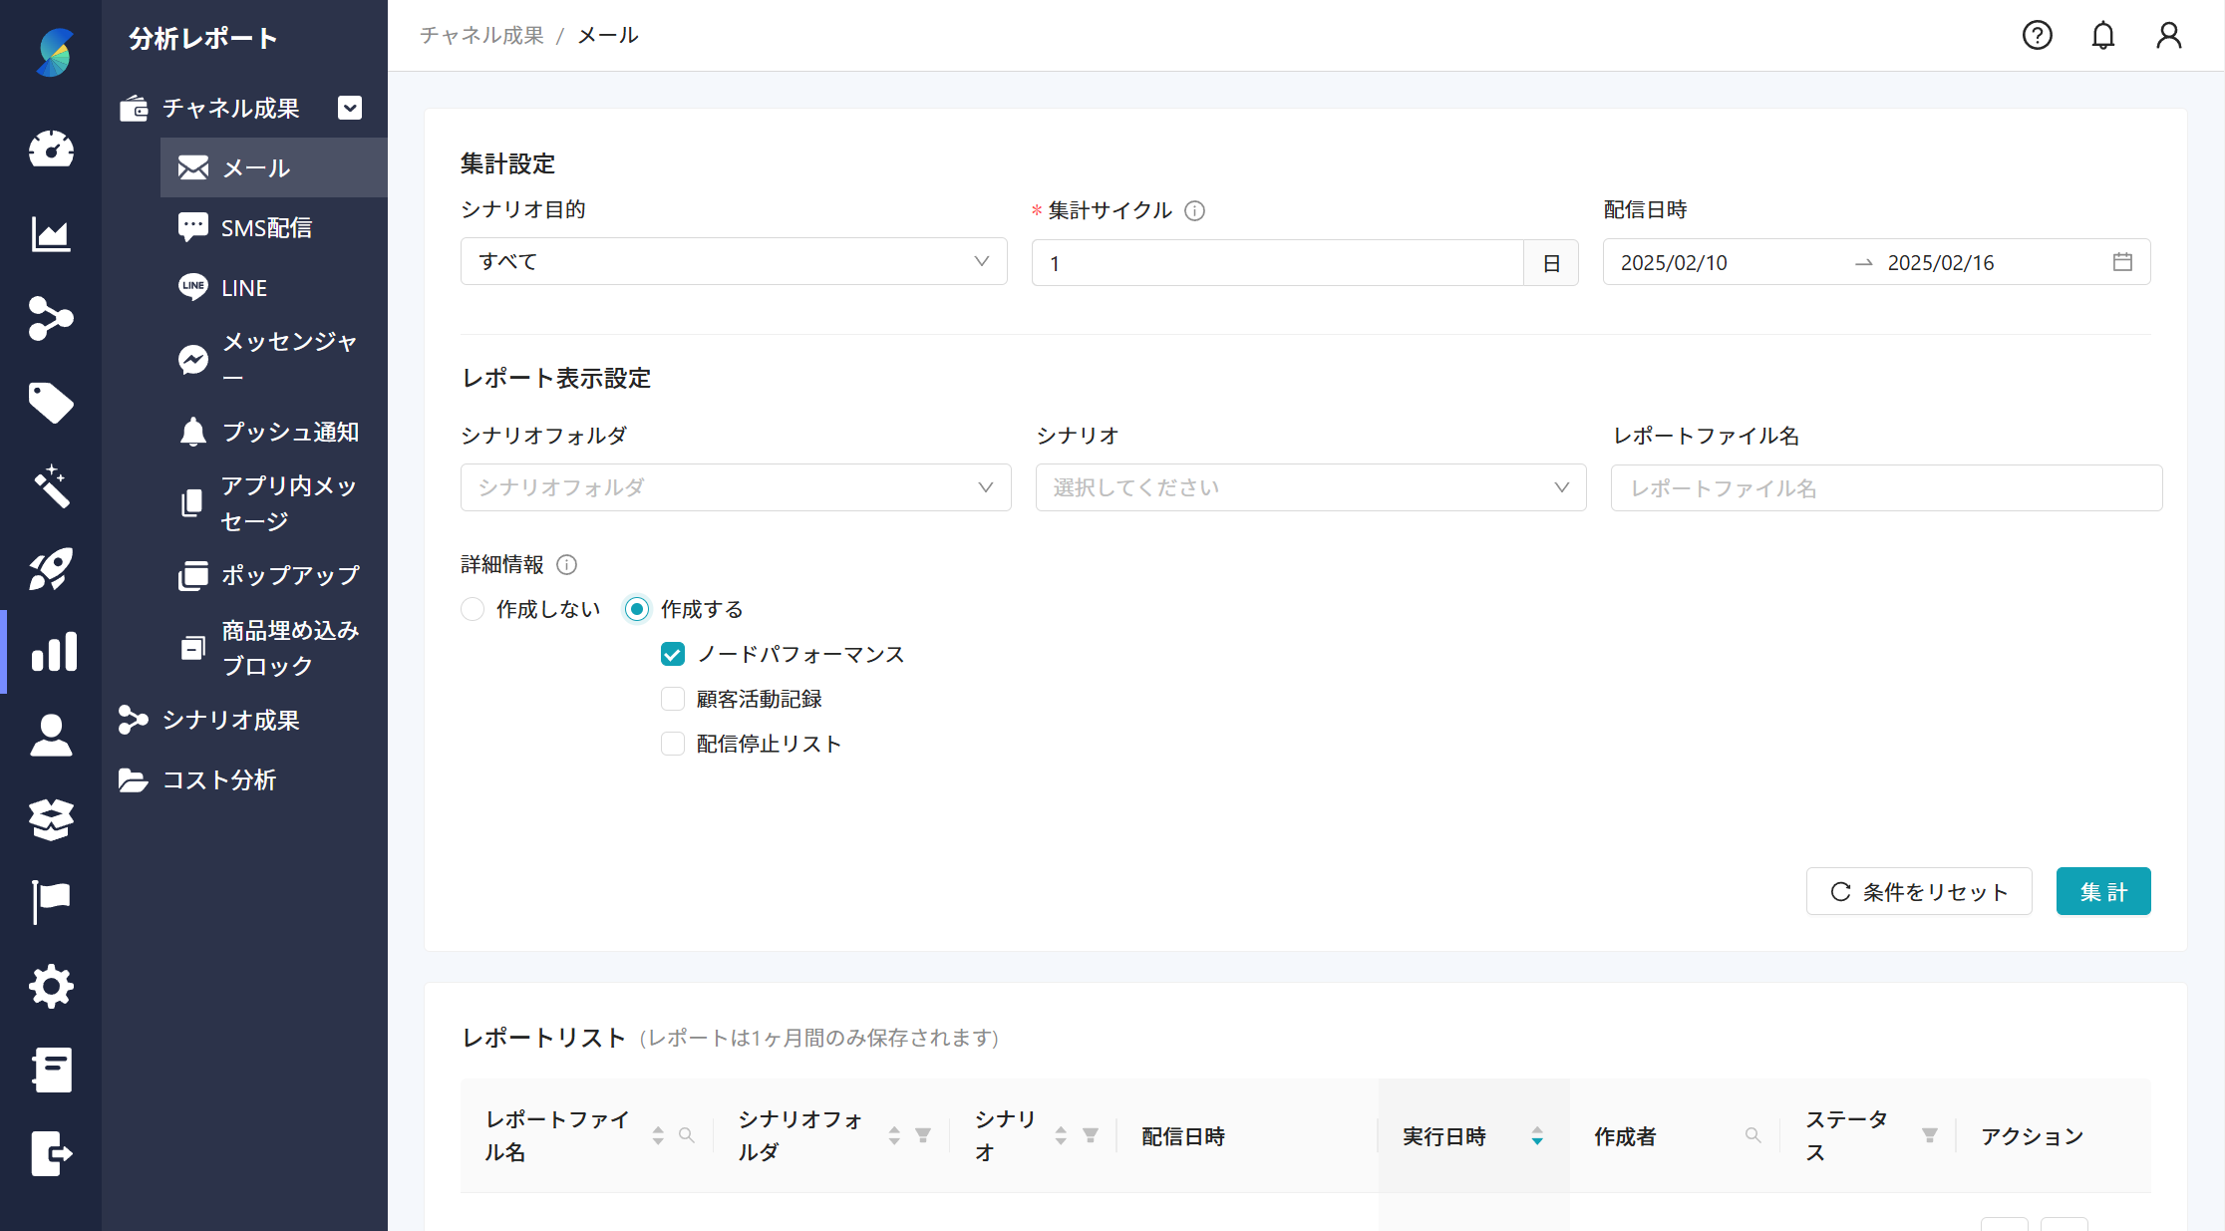
Task: Click the 集計 button
Action: click(2103, 891)
